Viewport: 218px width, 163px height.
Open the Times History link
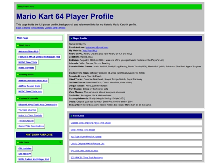pyautogui.click(x=38, y=28)
